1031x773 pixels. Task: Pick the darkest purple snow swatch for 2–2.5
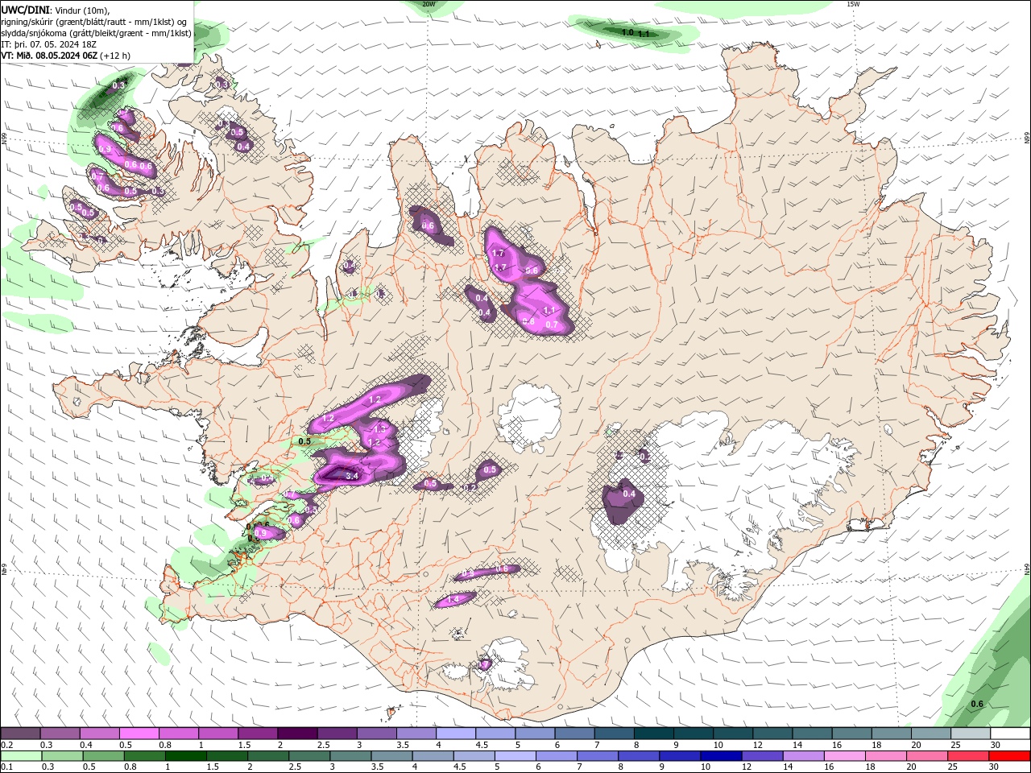click(297, 734)
